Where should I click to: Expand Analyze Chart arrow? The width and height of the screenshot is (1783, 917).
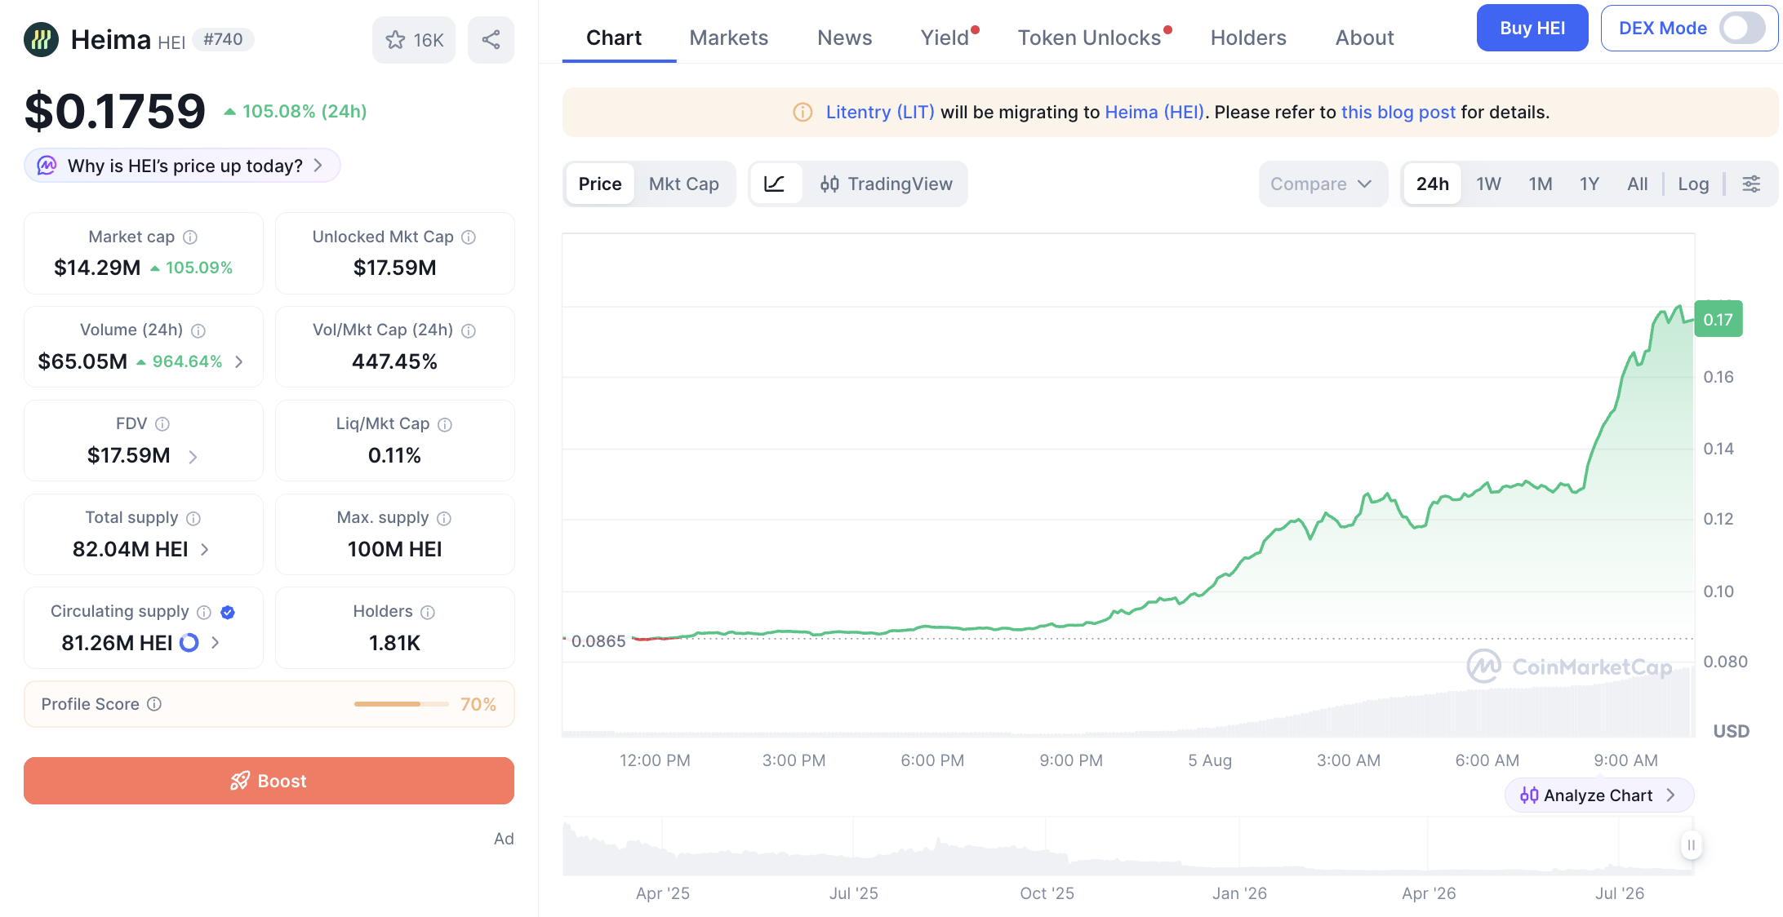pyautogui.click(x=1670, y=795)
